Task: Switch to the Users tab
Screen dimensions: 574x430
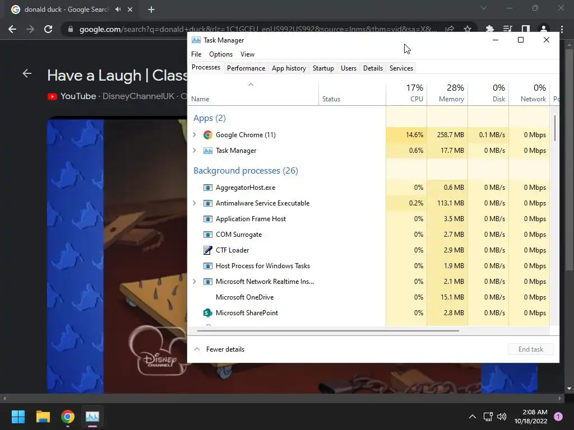Action: coord(349,68)
